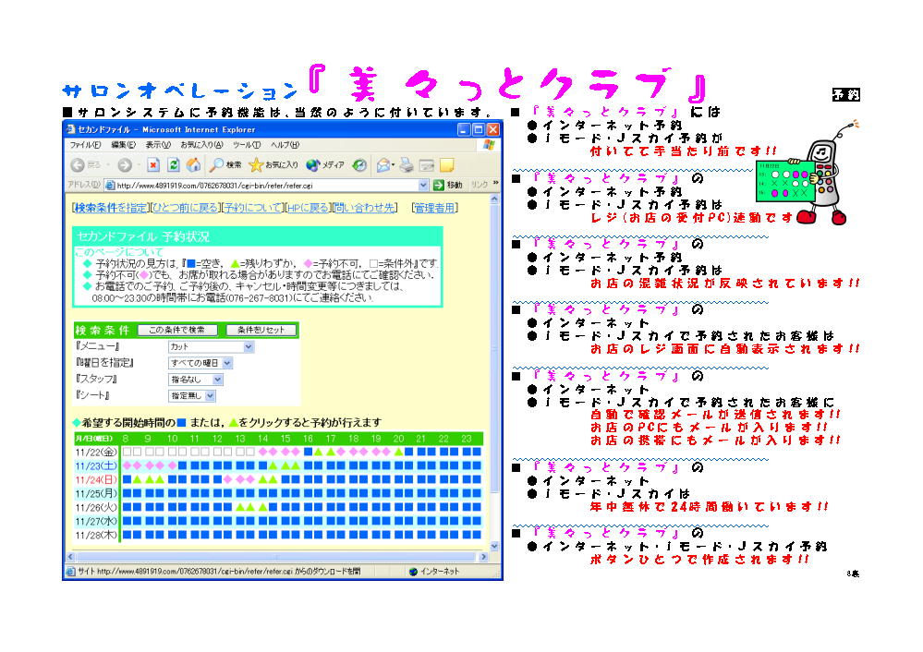Click the 条件をリセット button

click(261, 330)
